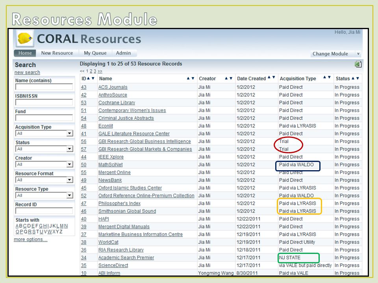Sort Name column descending arrow
Screen dimensions: 378x283
[x=193, y=78]
